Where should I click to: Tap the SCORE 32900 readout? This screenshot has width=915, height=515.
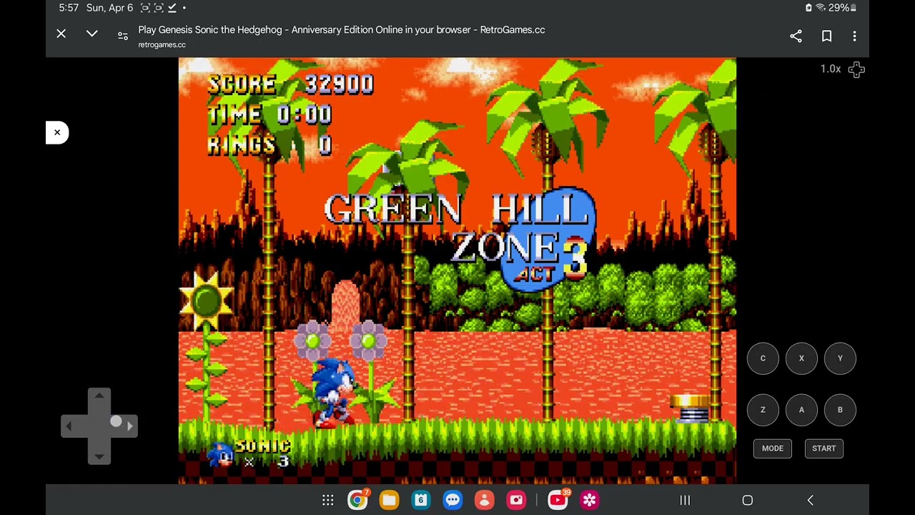click(x=291, y=84)
